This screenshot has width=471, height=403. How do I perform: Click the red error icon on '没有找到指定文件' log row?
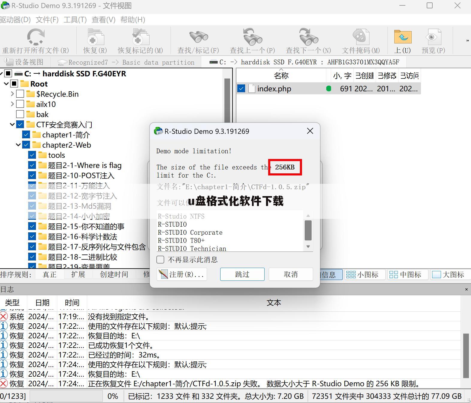tap(4, 316)
